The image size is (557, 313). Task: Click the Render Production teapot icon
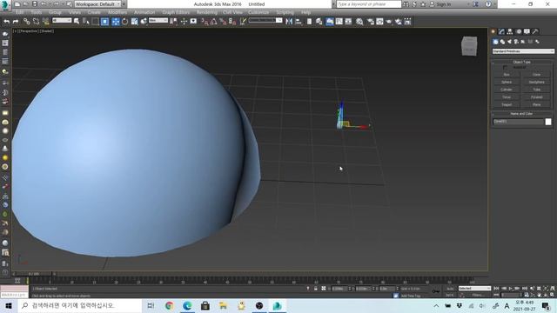point(389,22)
